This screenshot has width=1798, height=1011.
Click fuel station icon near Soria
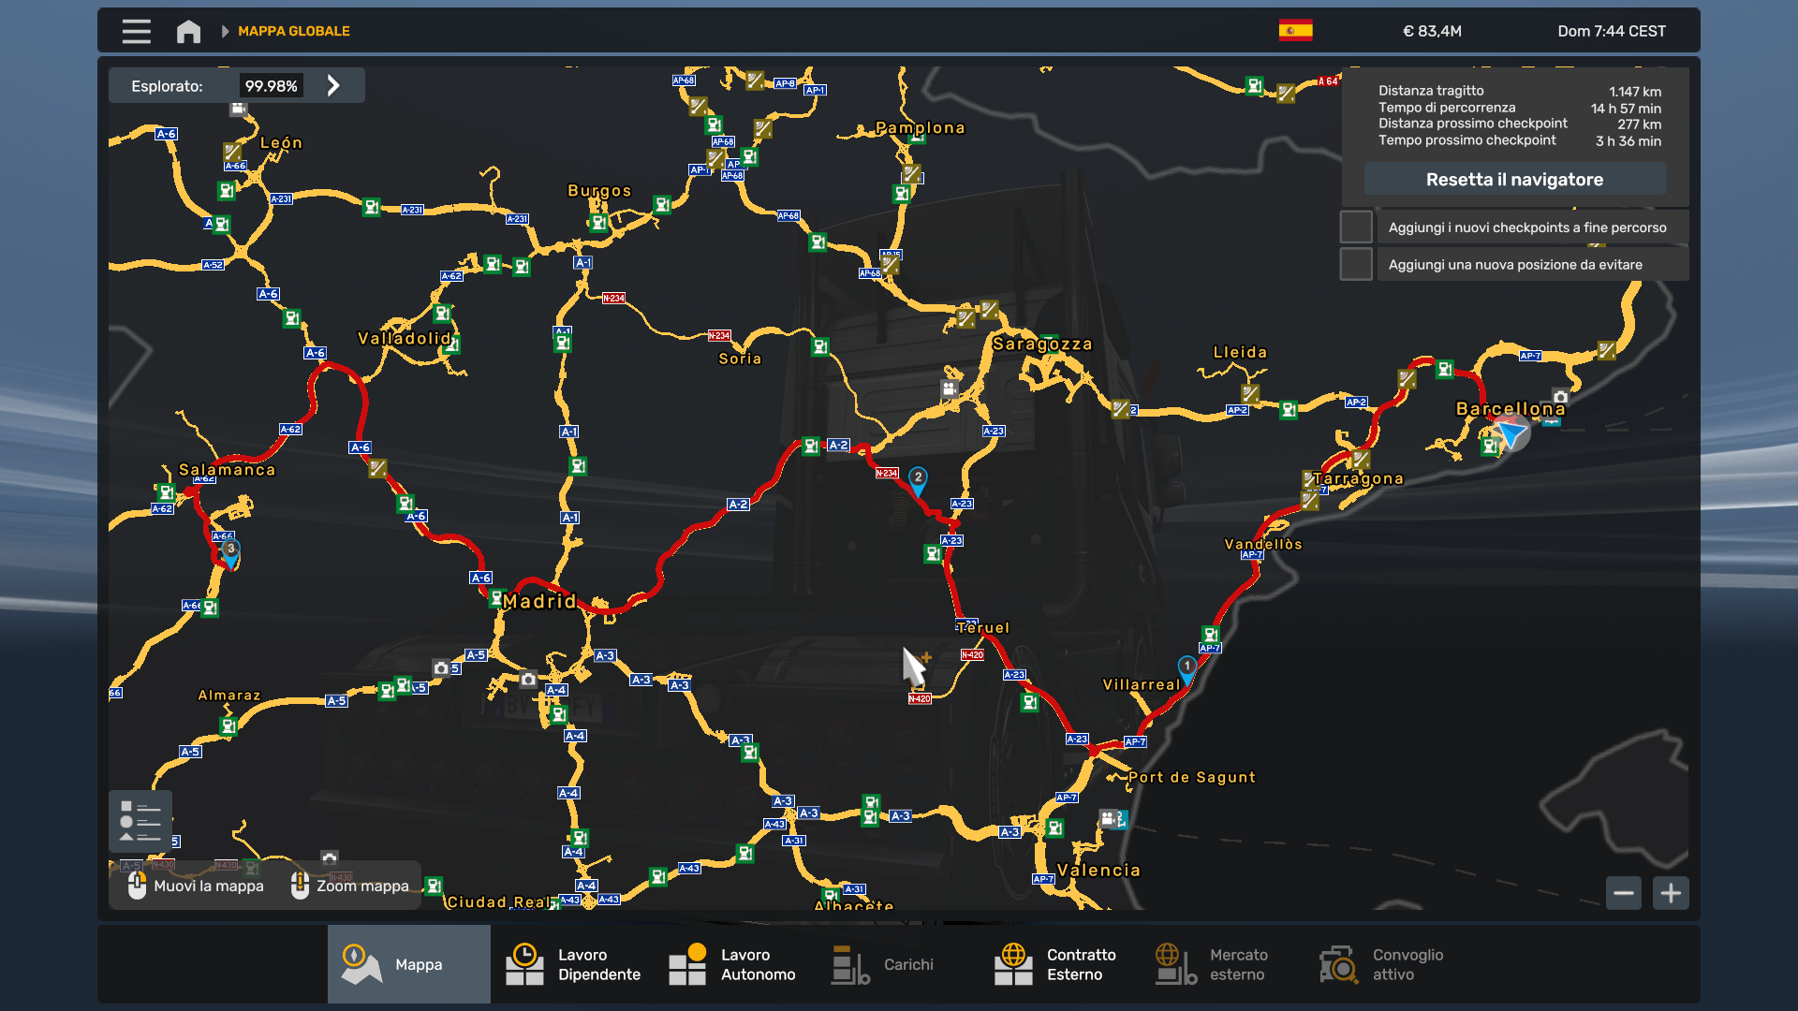click(820, 346)
